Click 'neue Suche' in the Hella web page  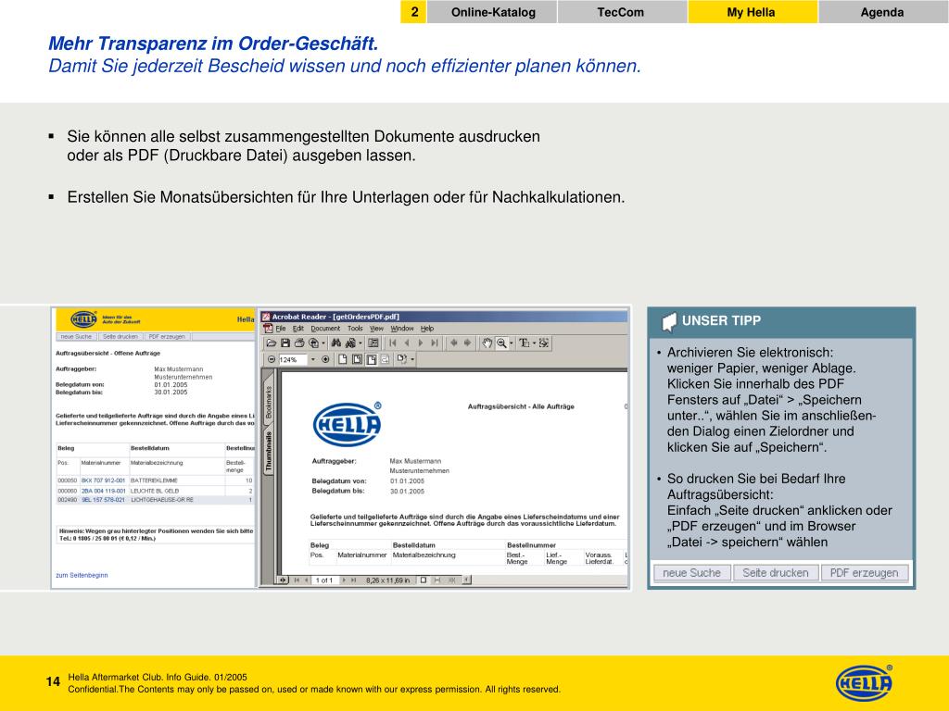76,337
